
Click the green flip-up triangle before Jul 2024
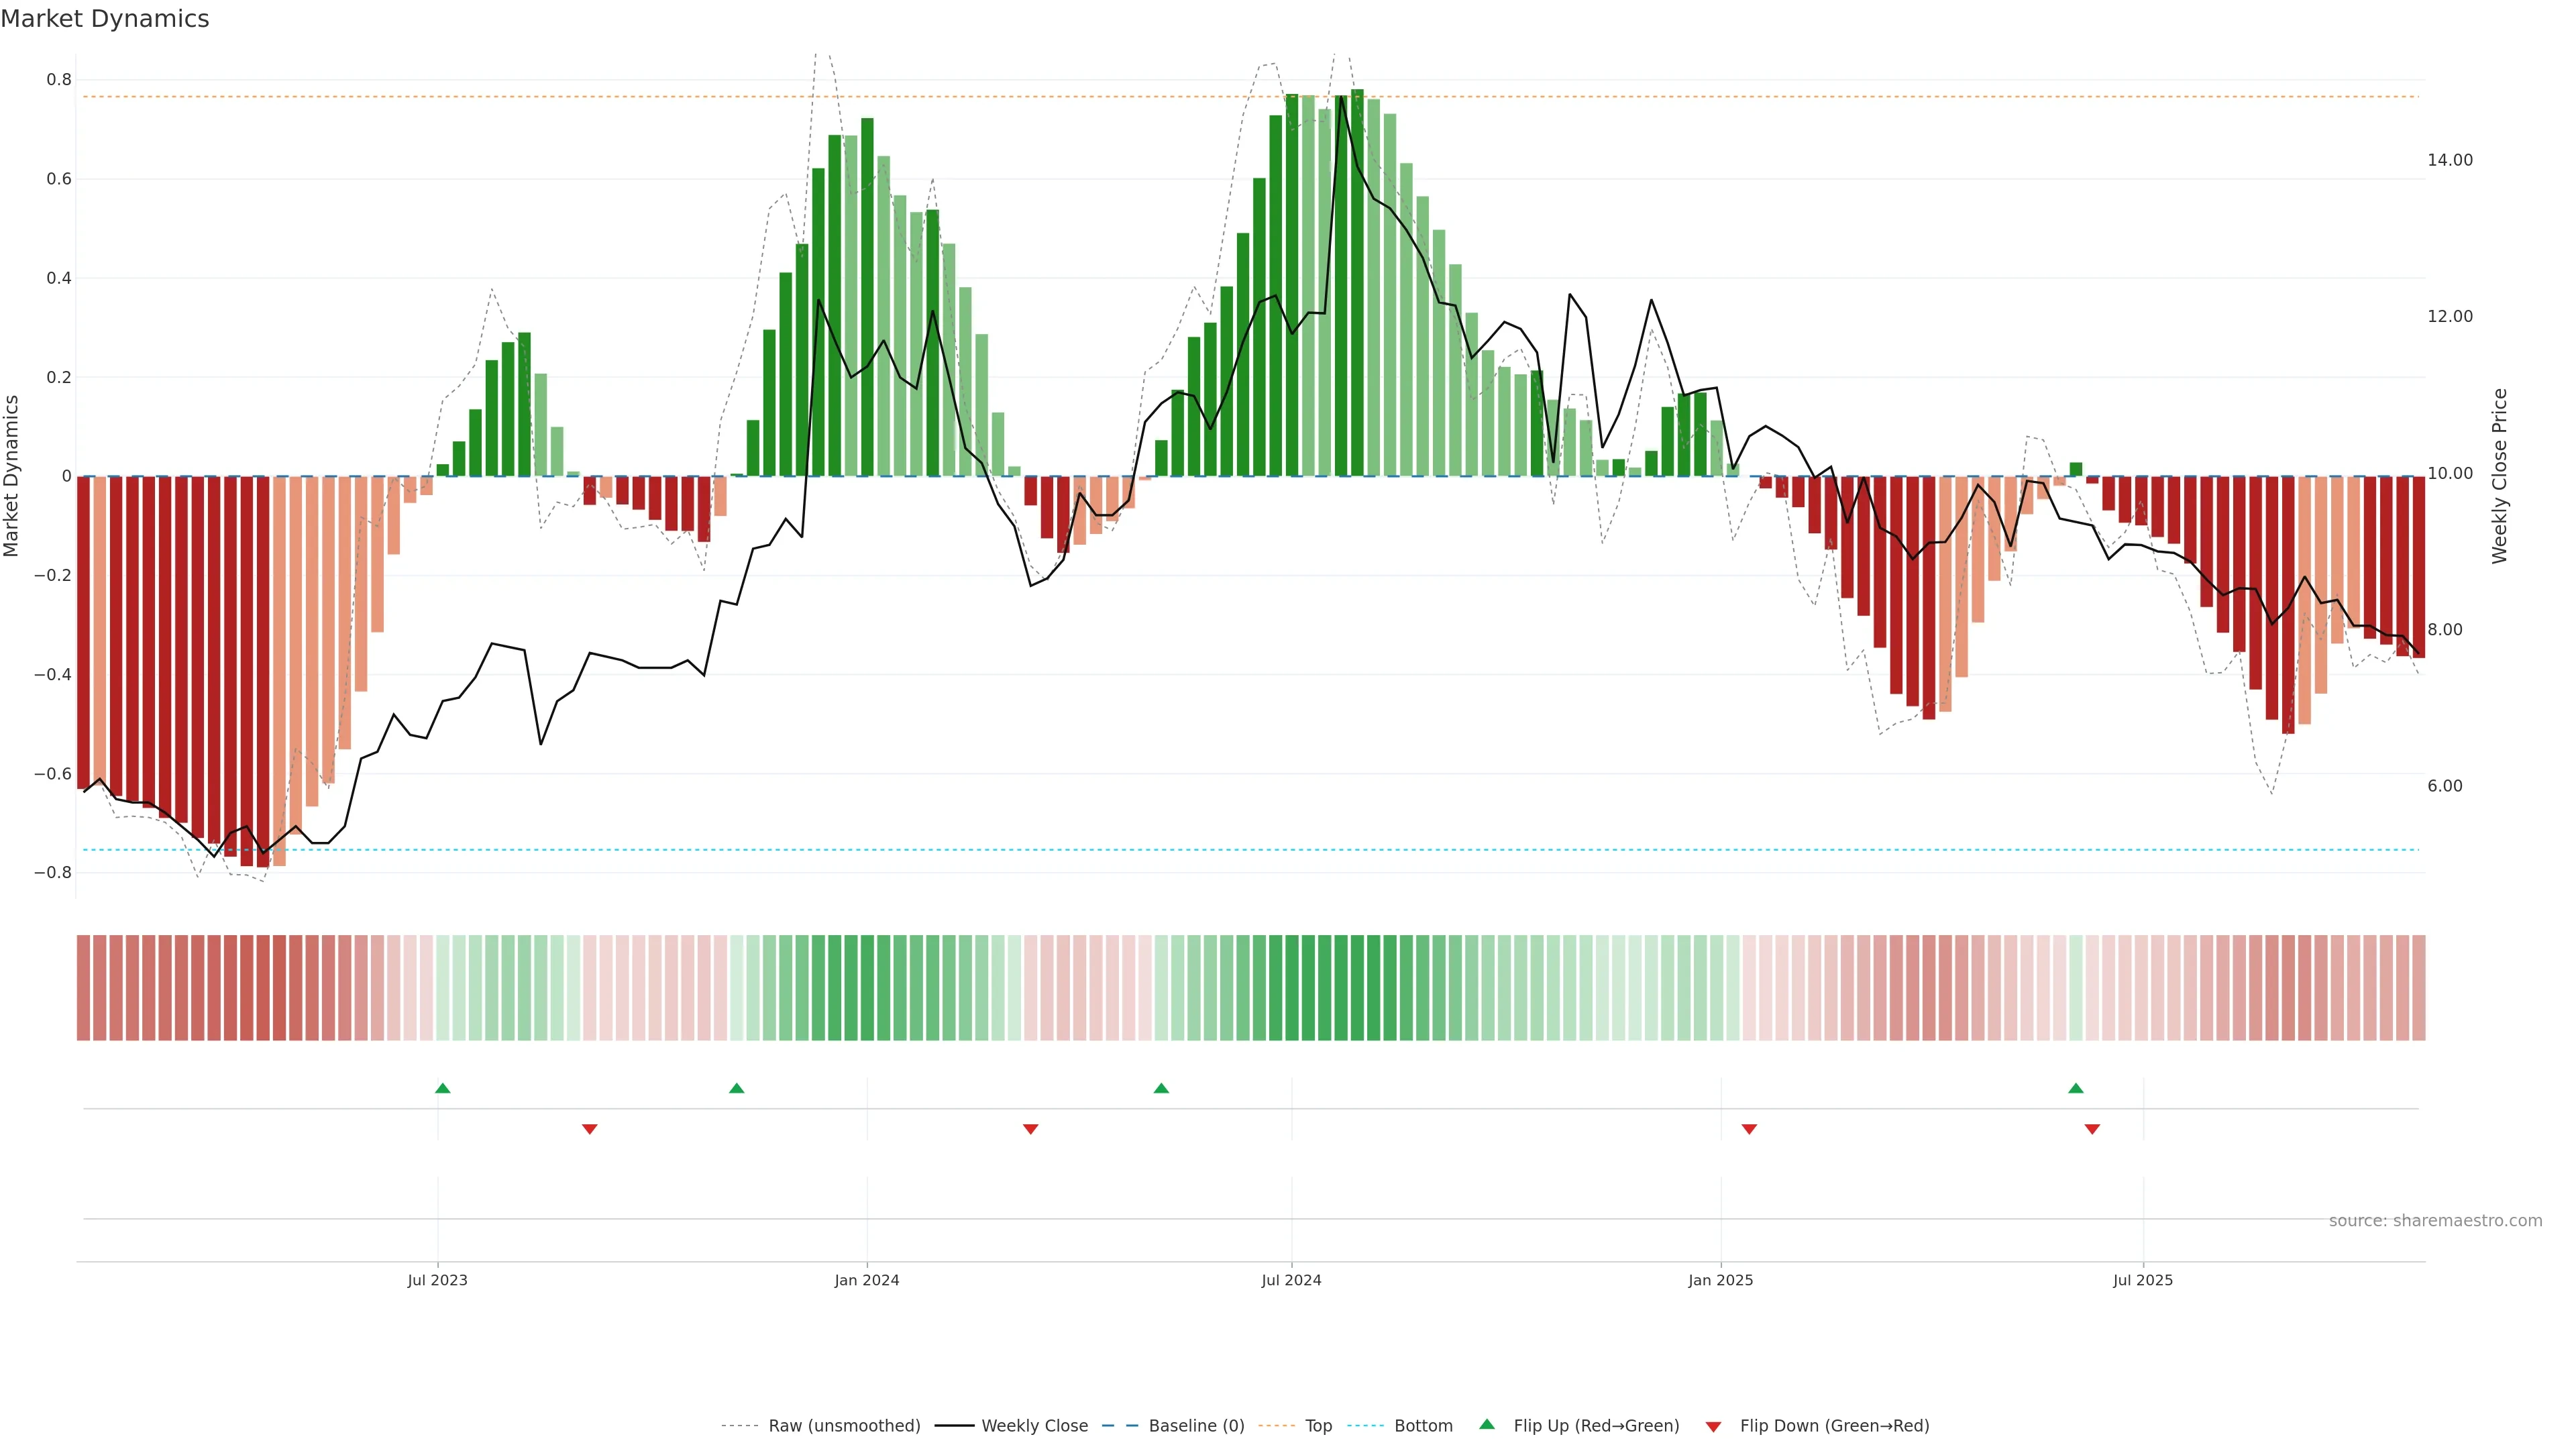1161,1088
